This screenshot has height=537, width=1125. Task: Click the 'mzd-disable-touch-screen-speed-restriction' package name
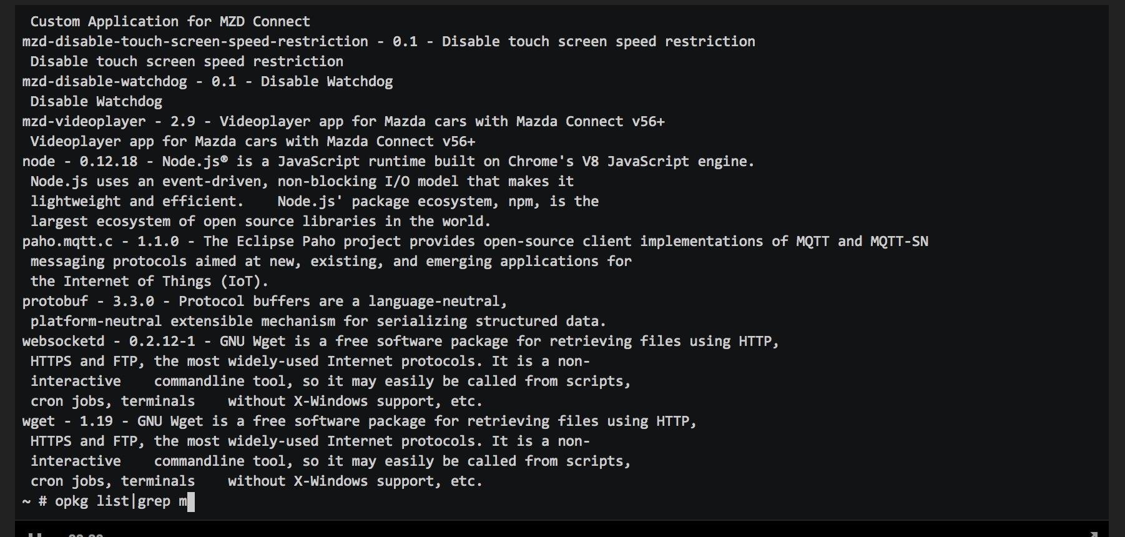click(x=195, y=42)
